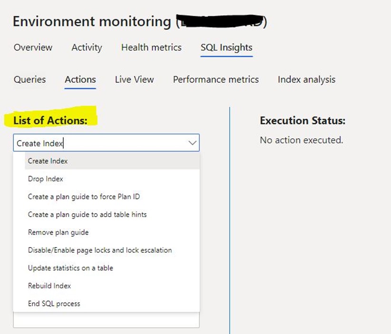Open the Performance metrics sub-tab
Image resolution: width=391 pixels, height=334 pixels.
click(216, 80)
